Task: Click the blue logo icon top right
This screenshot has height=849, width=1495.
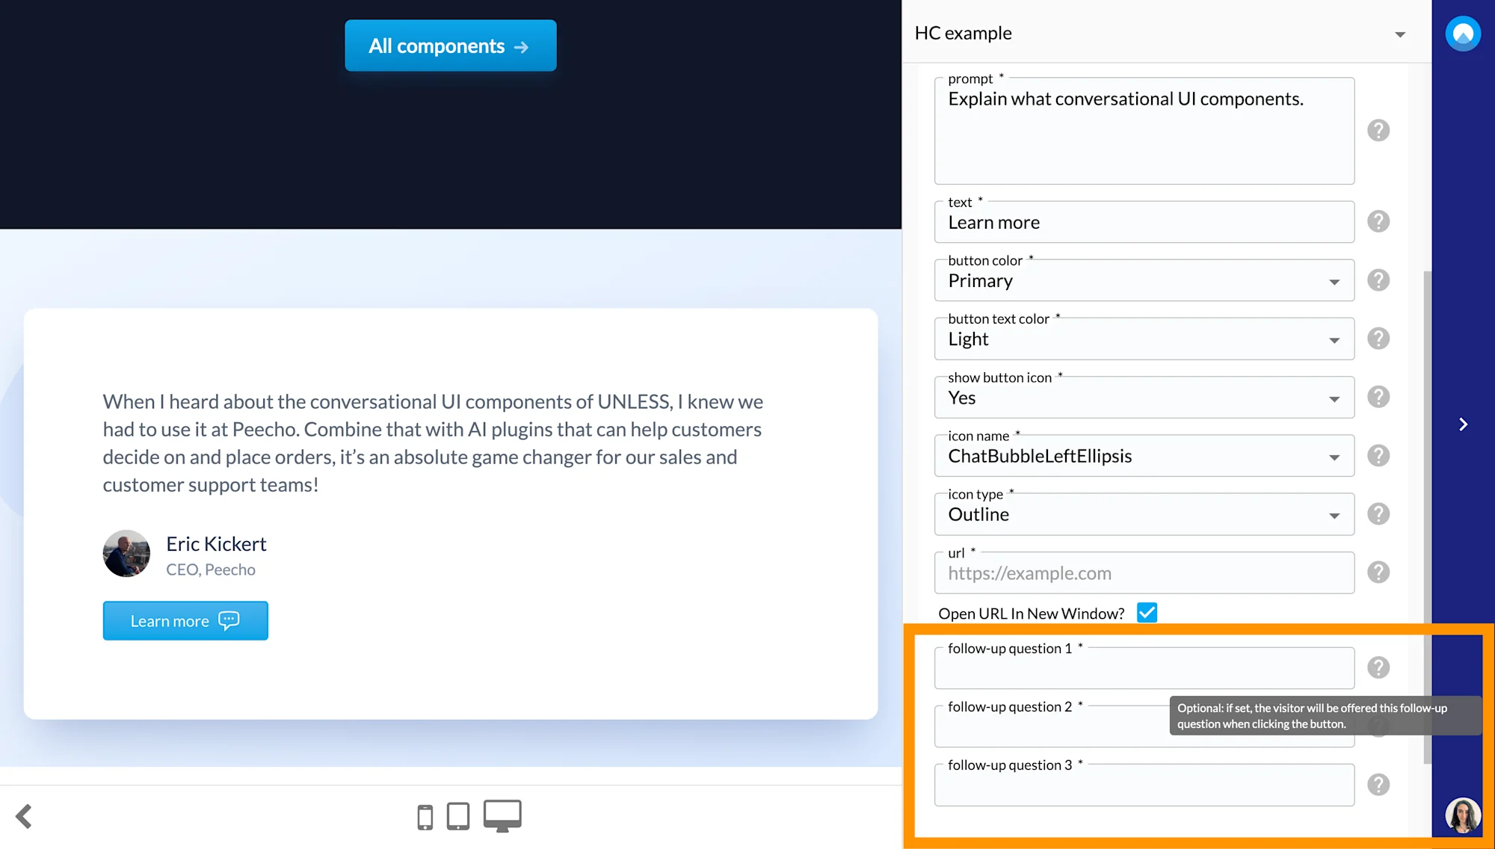Action: click(x=1463, y=33)
